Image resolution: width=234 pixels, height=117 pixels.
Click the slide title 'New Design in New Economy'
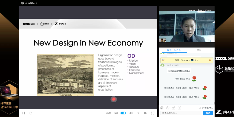[88, 43]
